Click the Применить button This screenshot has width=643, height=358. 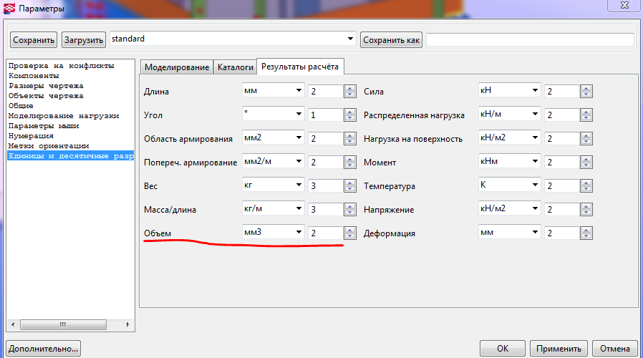tap(559, 349)
